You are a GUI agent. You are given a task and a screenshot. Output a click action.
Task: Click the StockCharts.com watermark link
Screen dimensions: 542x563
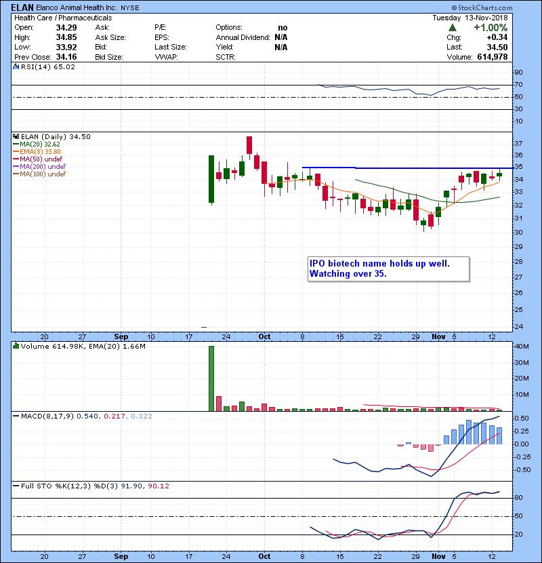click(x=482, y=7)
